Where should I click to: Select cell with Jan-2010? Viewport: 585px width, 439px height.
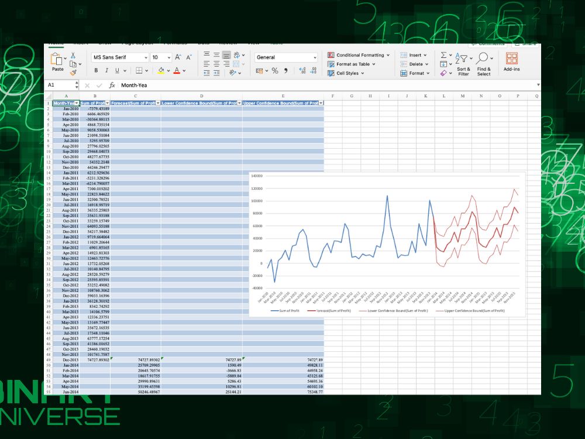click(66, 109)
